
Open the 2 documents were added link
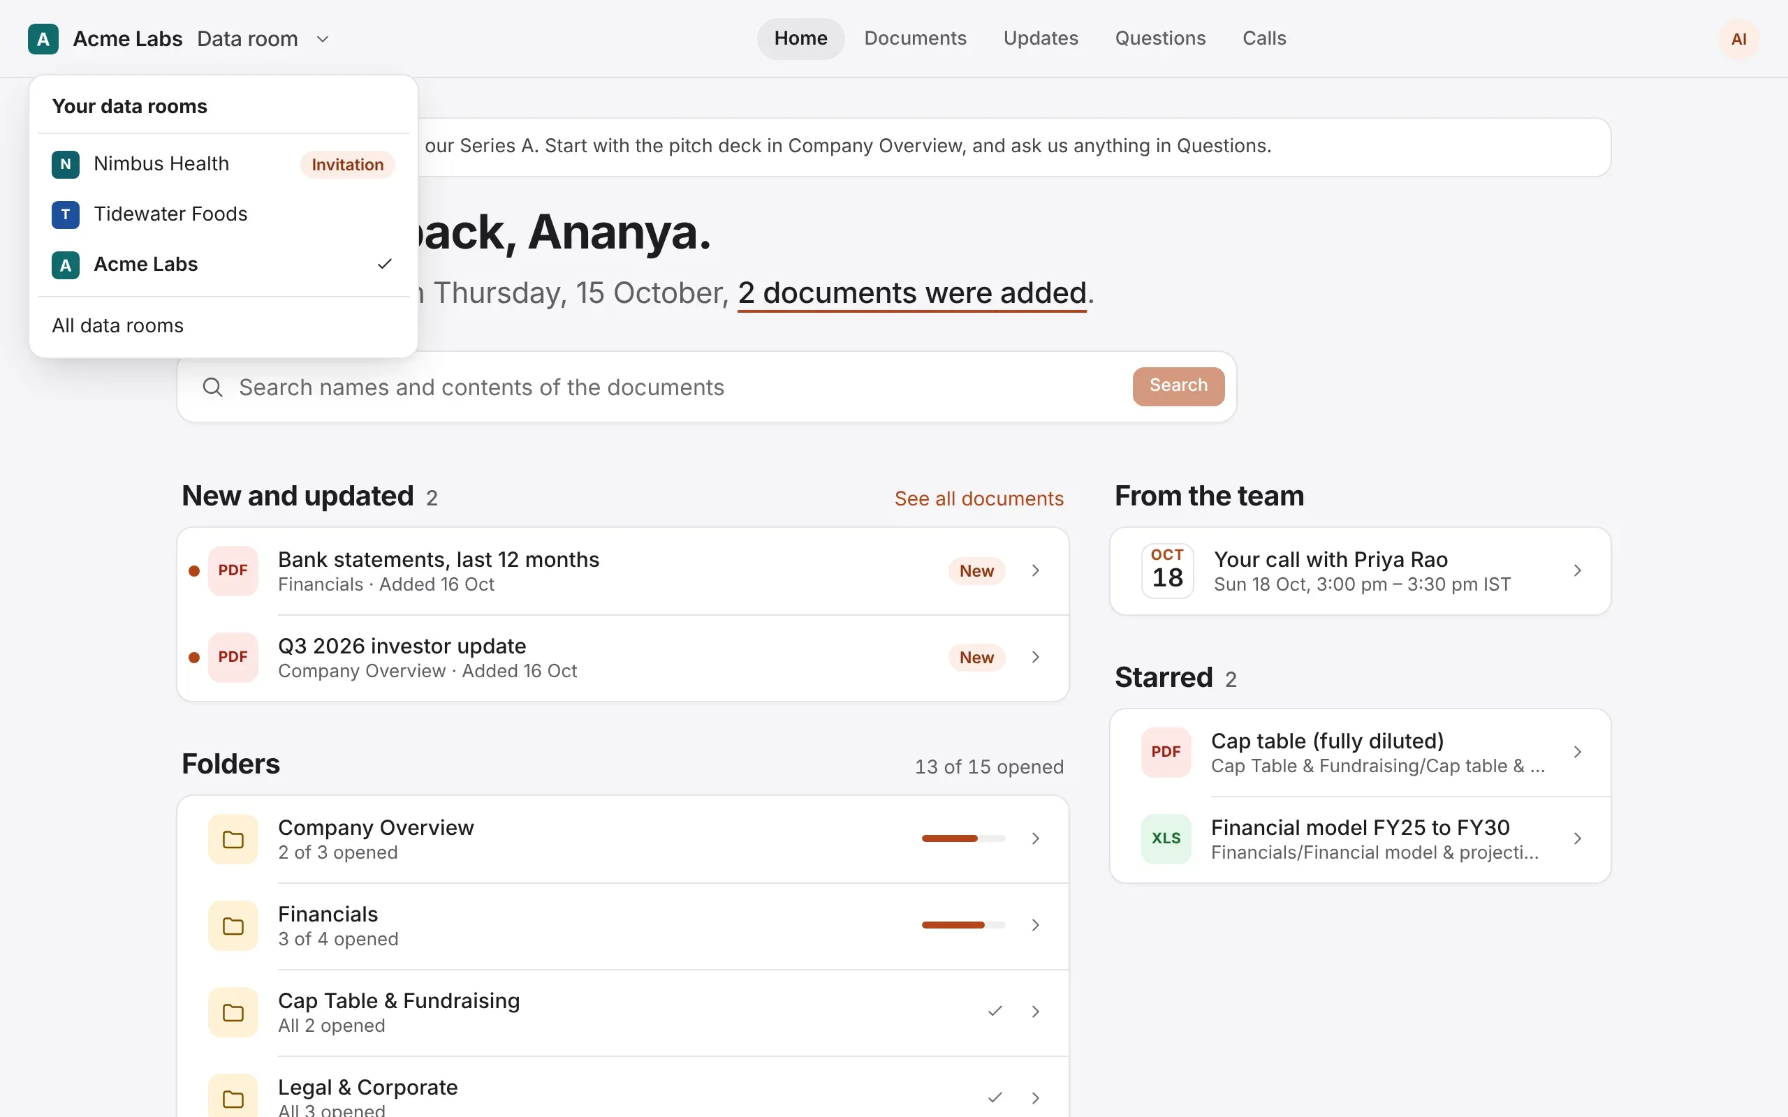tap(911, 293)
